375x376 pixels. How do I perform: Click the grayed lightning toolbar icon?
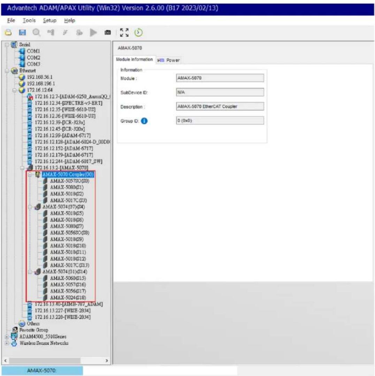click(x=65, y=32)
